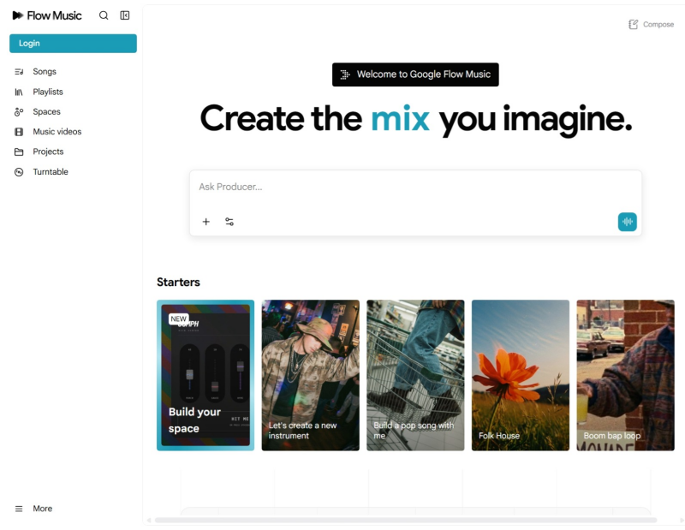
Task: Click the teal waveform generate button
Action: coord(628,222)
